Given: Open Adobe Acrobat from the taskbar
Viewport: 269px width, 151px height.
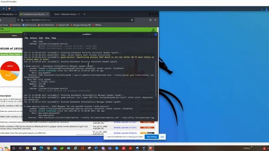Looking at the screenshot, I should (x=130, y=148).
